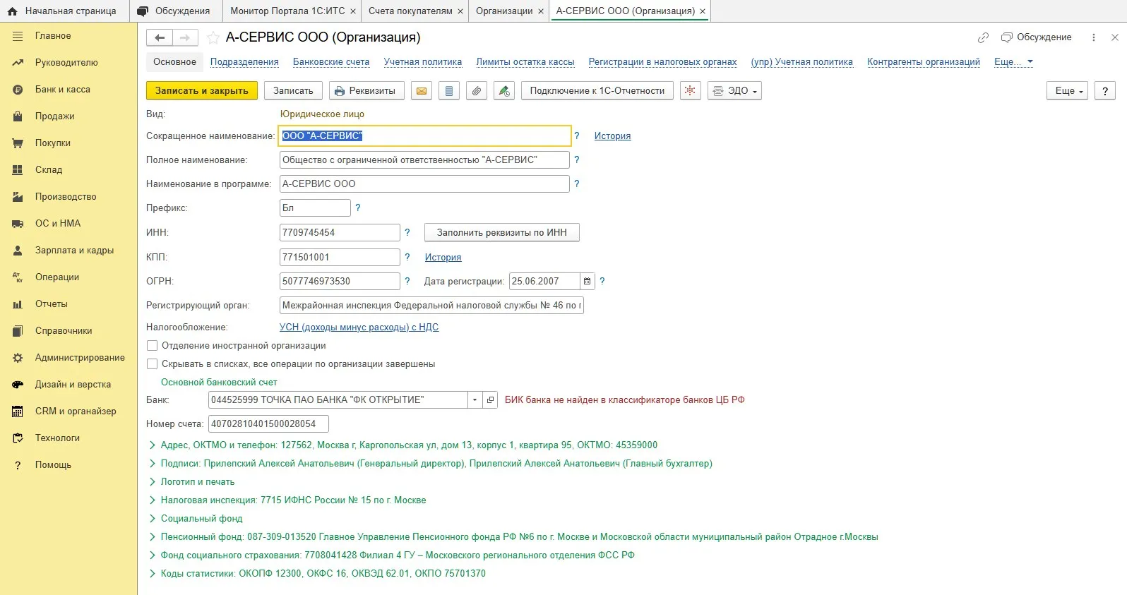The width and height of the screenshot is (1127, 595).
Task: Open Реквизиты print button
Action: coord(366,91)
